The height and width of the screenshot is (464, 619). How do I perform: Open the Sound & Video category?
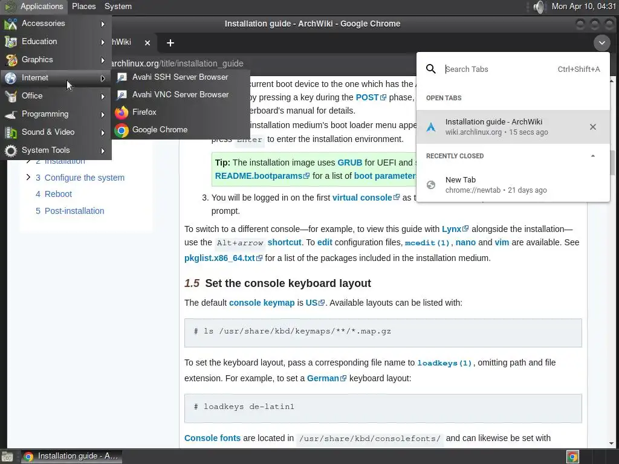[56, 132]
